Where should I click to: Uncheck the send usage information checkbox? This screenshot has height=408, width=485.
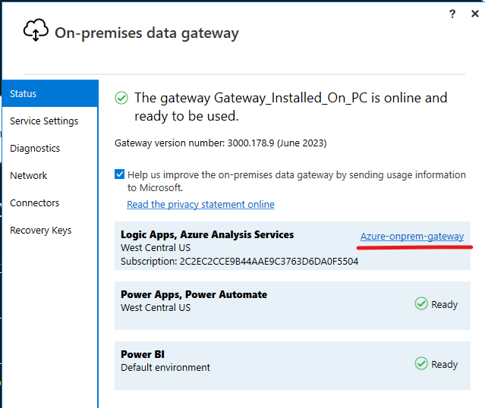pyautogui.click(x=119, y=174)
